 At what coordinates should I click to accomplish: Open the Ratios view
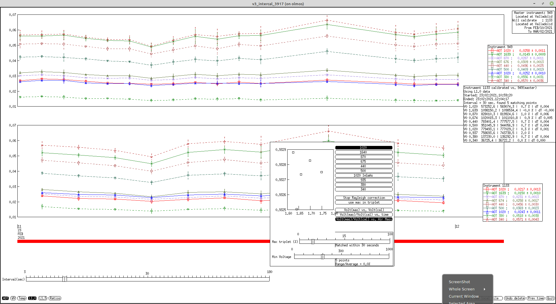pyautogui.click(x=55, y=298)
